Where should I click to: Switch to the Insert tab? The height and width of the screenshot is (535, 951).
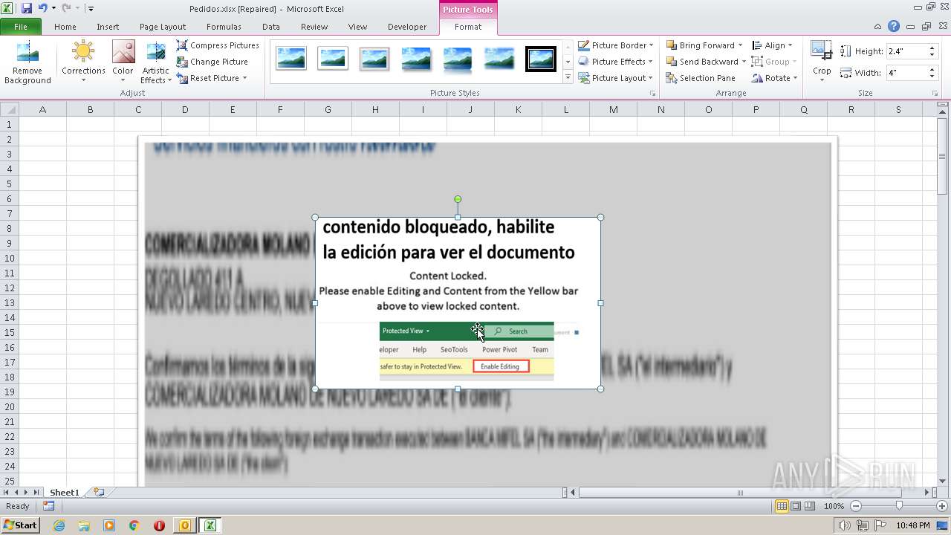(x=108, y=27)
